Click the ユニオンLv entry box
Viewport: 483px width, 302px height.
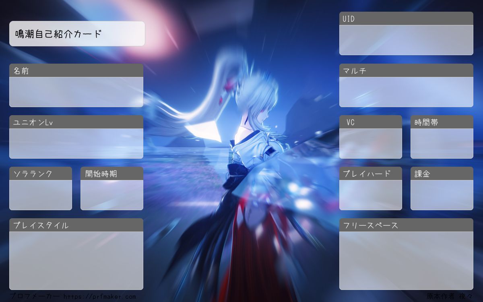(x=76, y=143)
